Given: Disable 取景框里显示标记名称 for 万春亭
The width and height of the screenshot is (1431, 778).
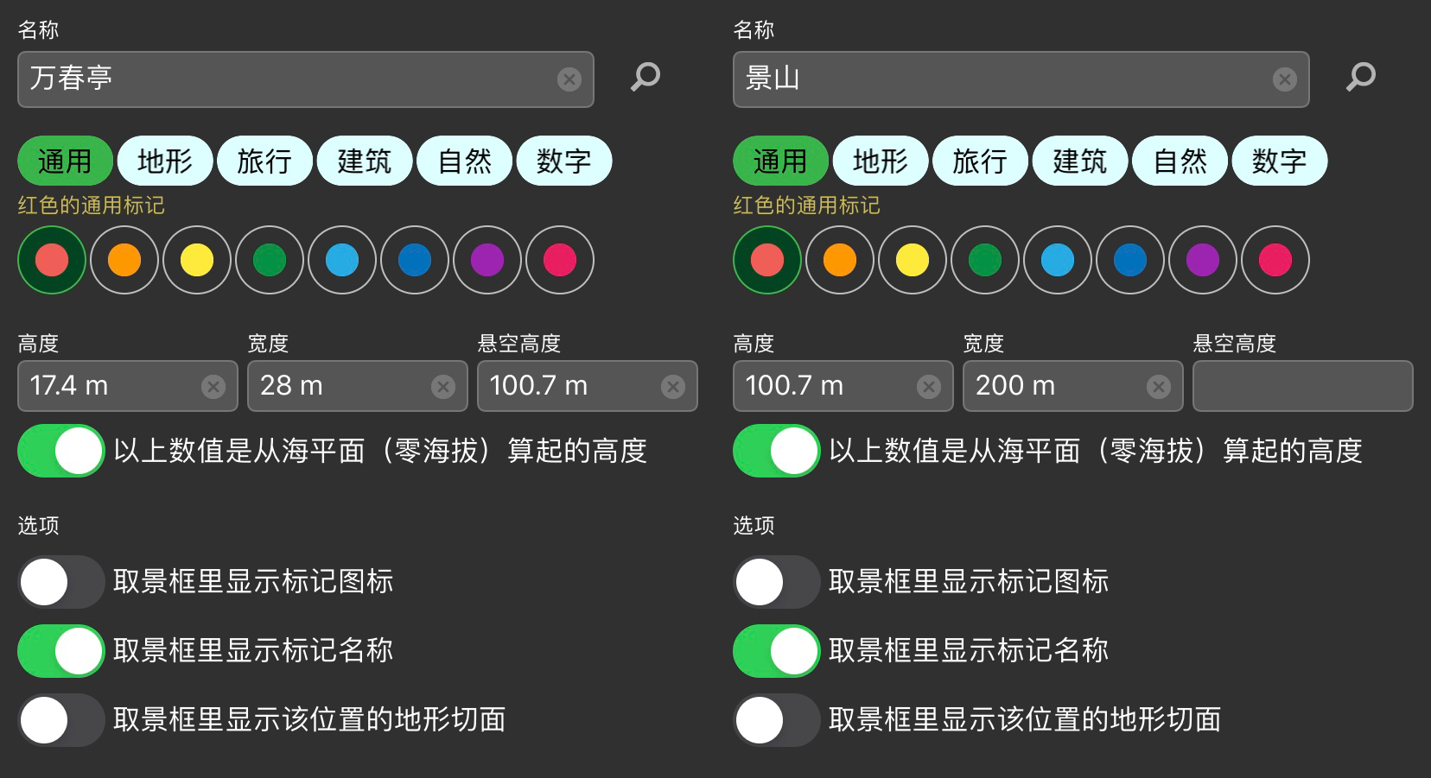Looking at the screenshot, I should (x=61, y=651).
